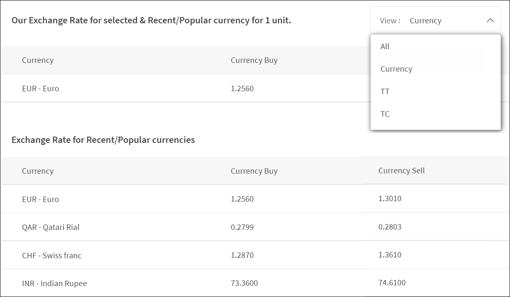Pick TC from the View dropdown
510x297 pixels.
(x=385, y=114)
